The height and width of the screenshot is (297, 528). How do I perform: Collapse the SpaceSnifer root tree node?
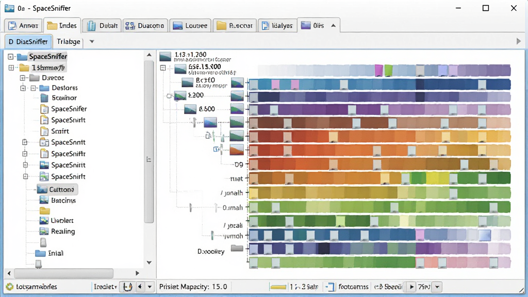11,57
